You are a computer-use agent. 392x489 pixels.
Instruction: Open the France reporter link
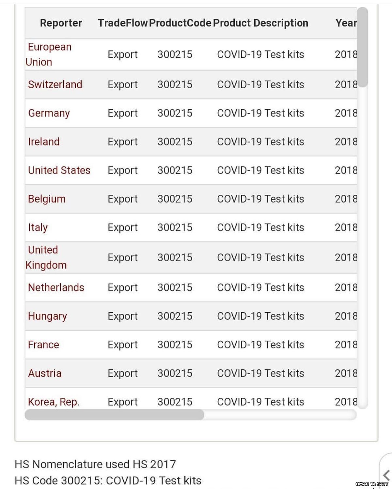43,345
